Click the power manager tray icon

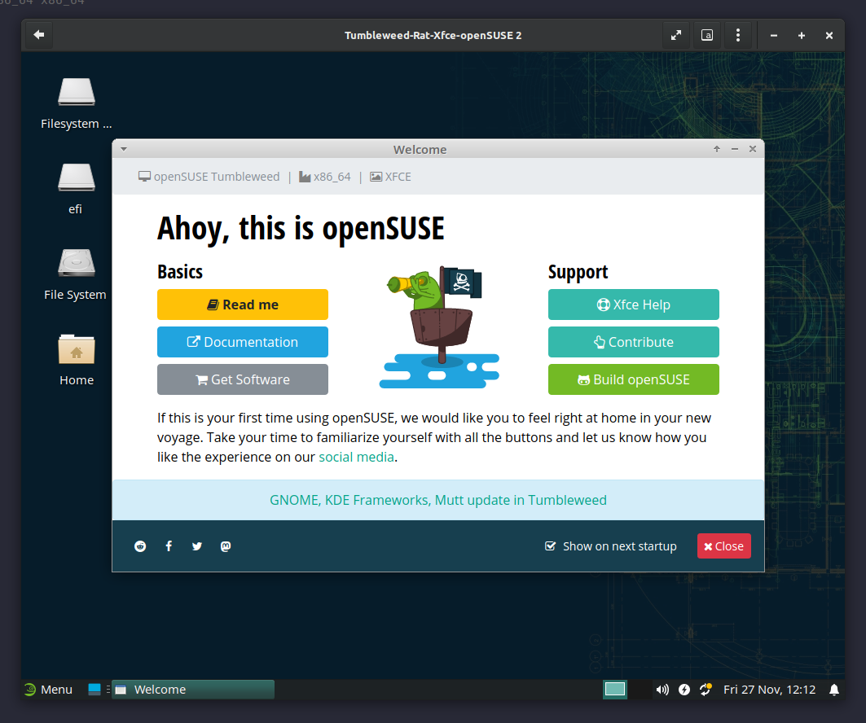tap(684, 690)
